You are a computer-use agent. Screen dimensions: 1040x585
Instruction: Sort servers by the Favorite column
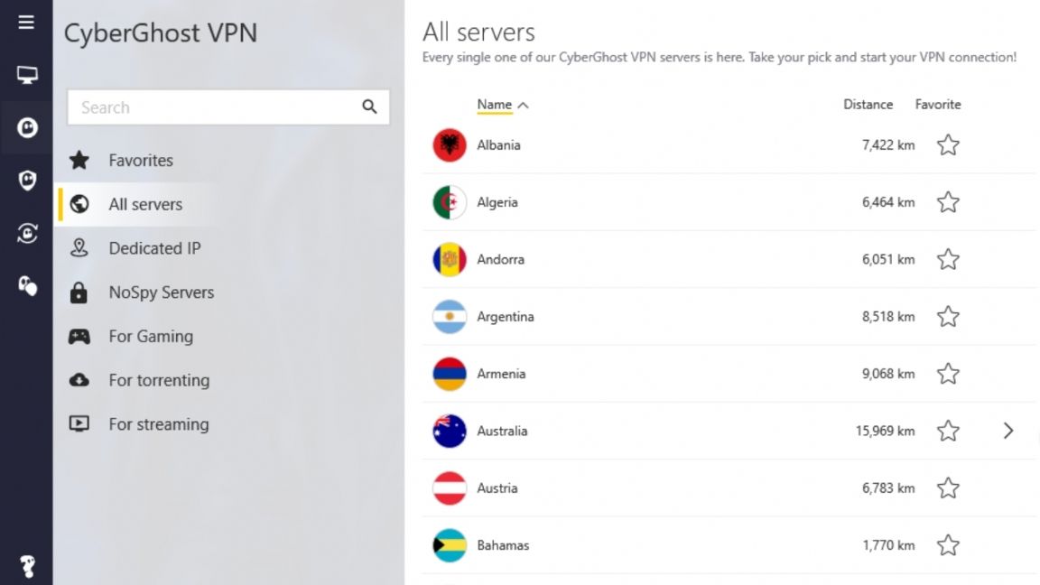[x=938, y=104]
